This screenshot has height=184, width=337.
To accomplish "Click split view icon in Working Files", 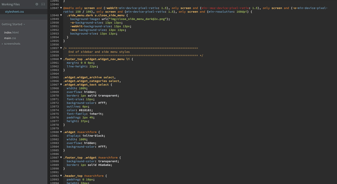I will pos(43,4).
